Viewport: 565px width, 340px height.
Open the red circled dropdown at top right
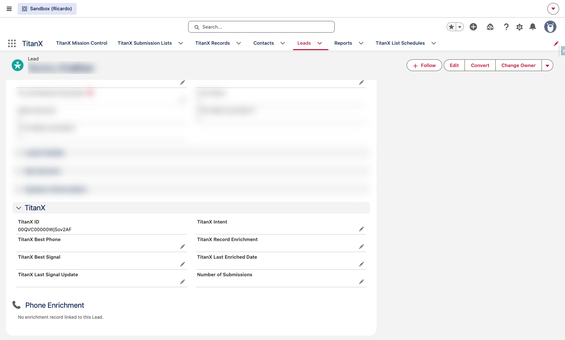[553, 9]
